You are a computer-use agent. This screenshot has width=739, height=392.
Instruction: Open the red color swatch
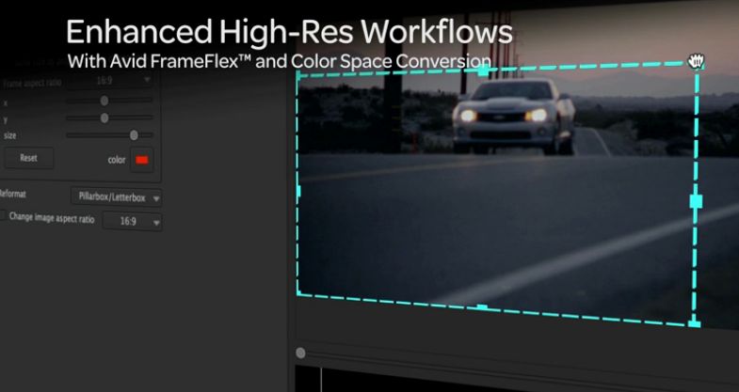pos(142,160)
